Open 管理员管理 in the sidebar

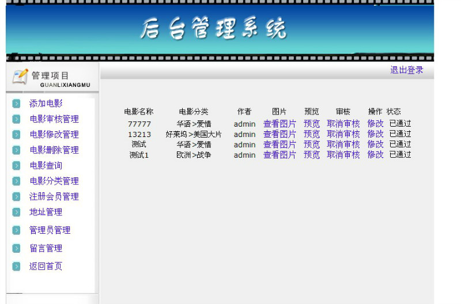[x=50, y=230]
